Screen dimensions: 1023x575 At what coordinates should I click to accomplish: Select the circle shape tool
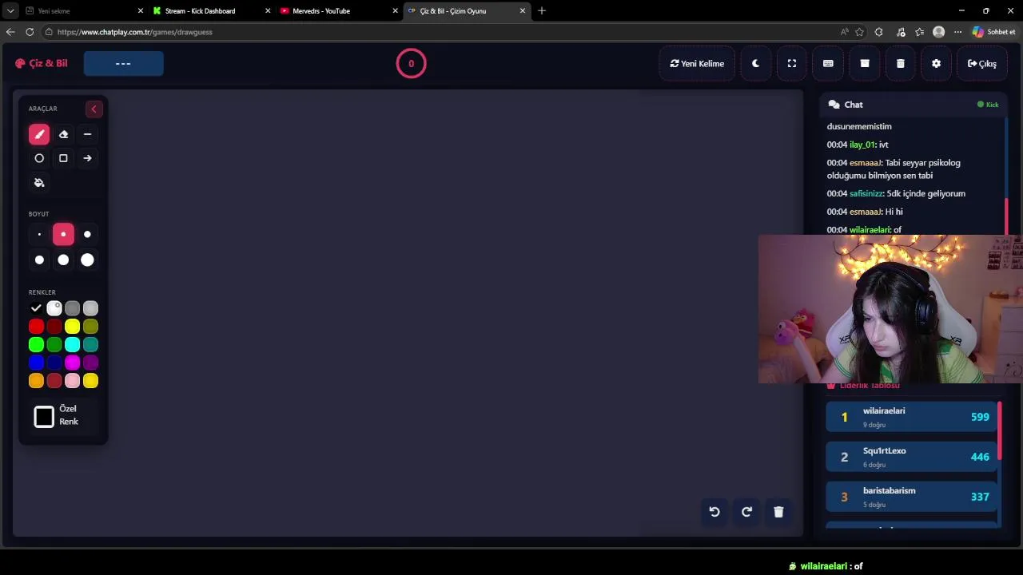tap(39, 158)
